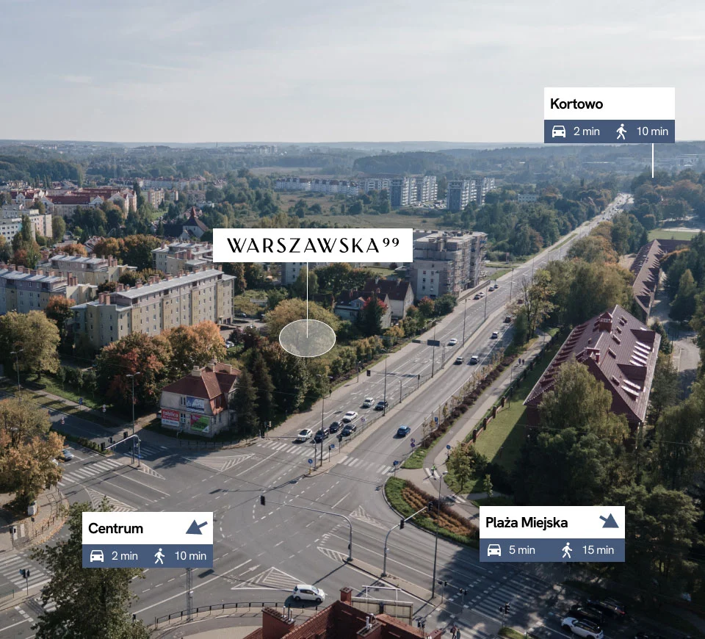Select the walking icon under Centrum
Viewport: 705px width, 639px height.
click(159, 556)
